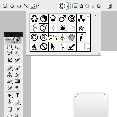Choose the Hand tool
The height and width of the screenshot is (117, 117).
point(10,116)
